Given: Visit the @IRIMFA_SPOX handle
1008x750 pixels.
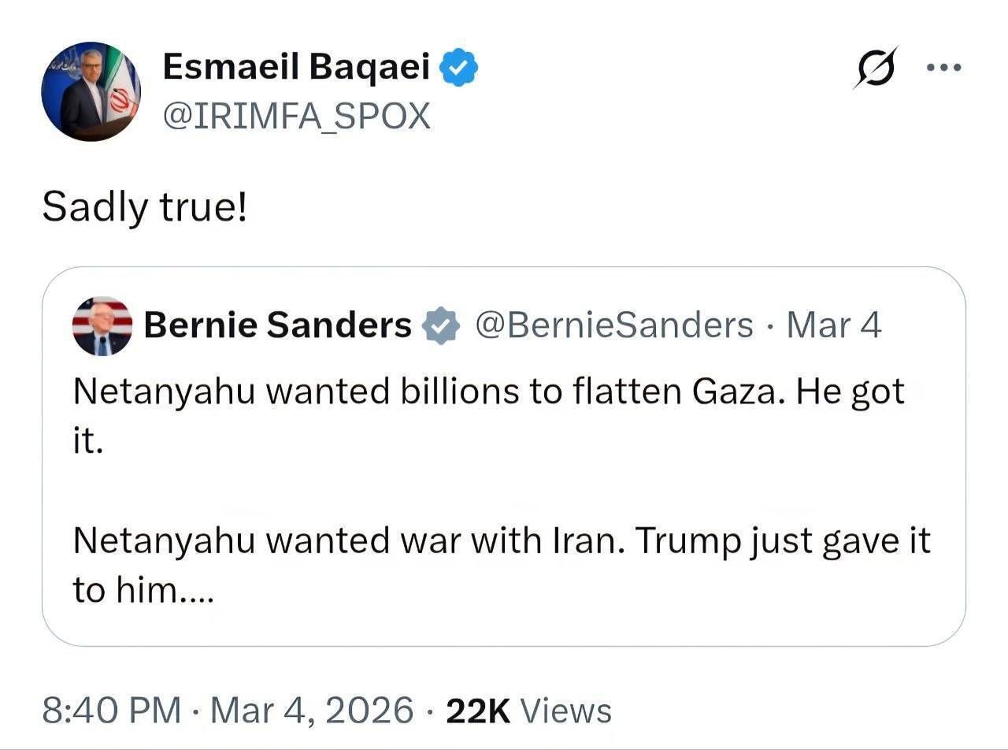Looking at the screenshot, I should click(x=296, y=117).
